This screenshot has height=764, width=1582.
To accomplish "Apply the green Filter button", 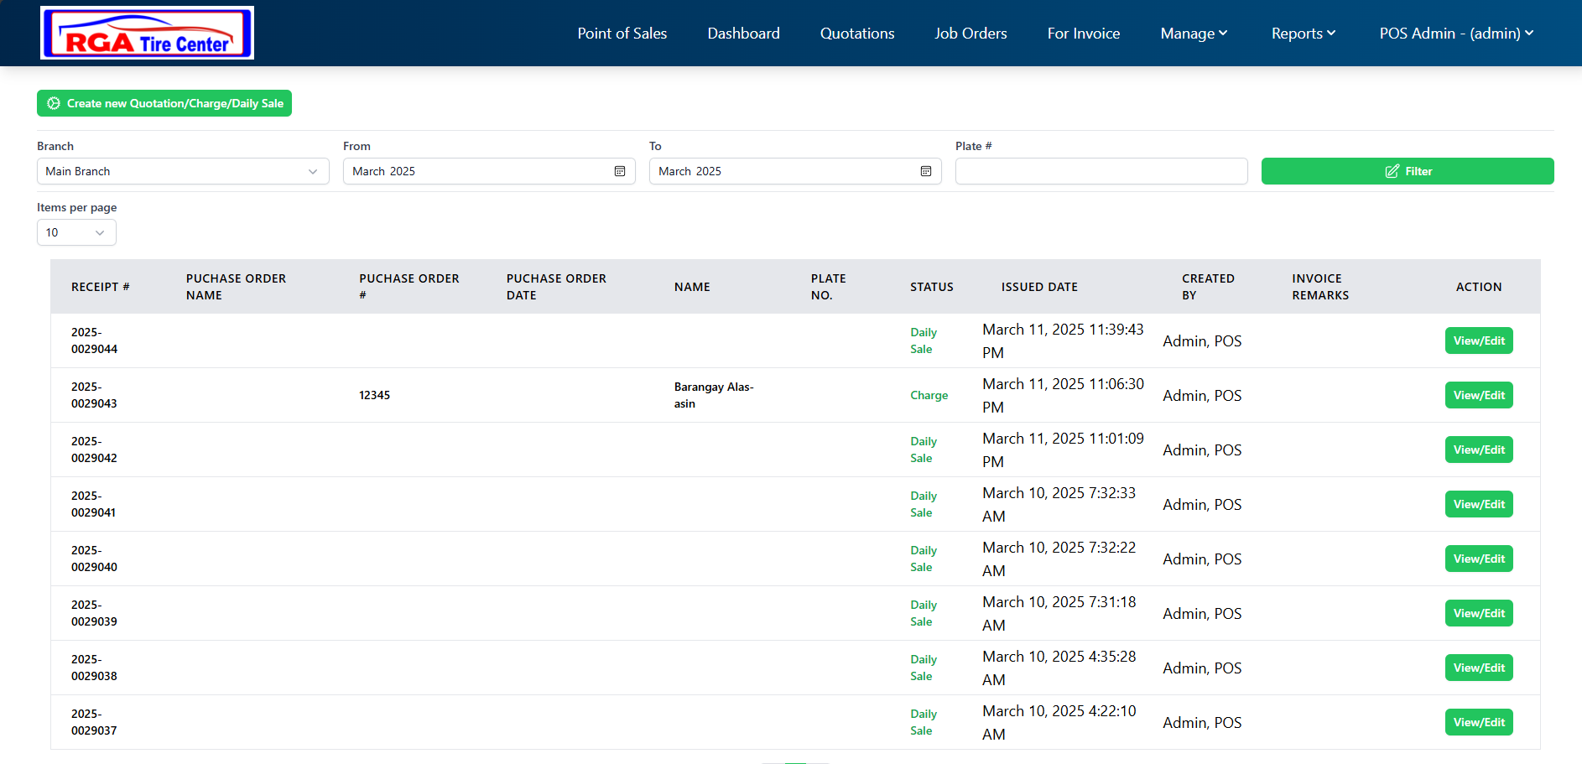I will pyautogui.click(x=1407, y=171).
